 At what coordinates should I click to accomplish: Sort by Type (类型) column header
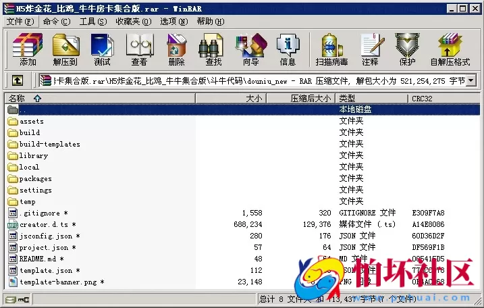click(372, 99)
